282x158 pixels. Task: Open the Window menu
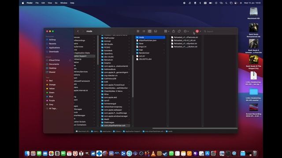pos(63,3)
